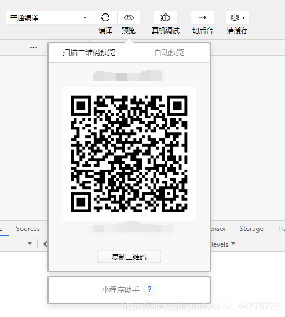Click the preview QR code image
The height and width of the screenshot is (317, 285).
pos(129,154)
